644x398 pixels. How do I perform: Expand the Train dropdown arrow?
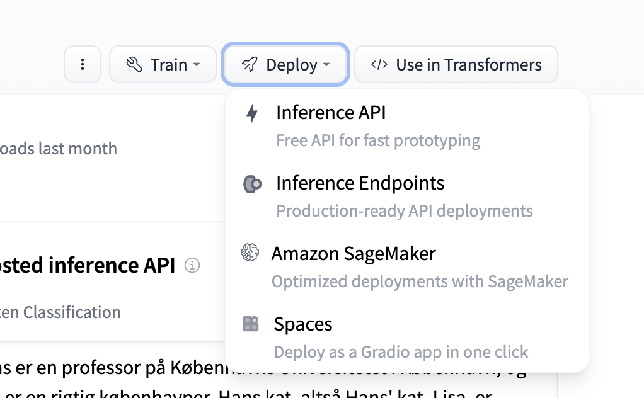[x=197, y=65]
